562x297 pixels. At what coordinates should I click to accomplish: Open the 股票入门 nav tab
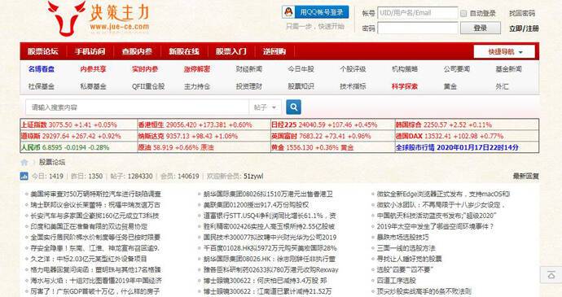(231, 51)
